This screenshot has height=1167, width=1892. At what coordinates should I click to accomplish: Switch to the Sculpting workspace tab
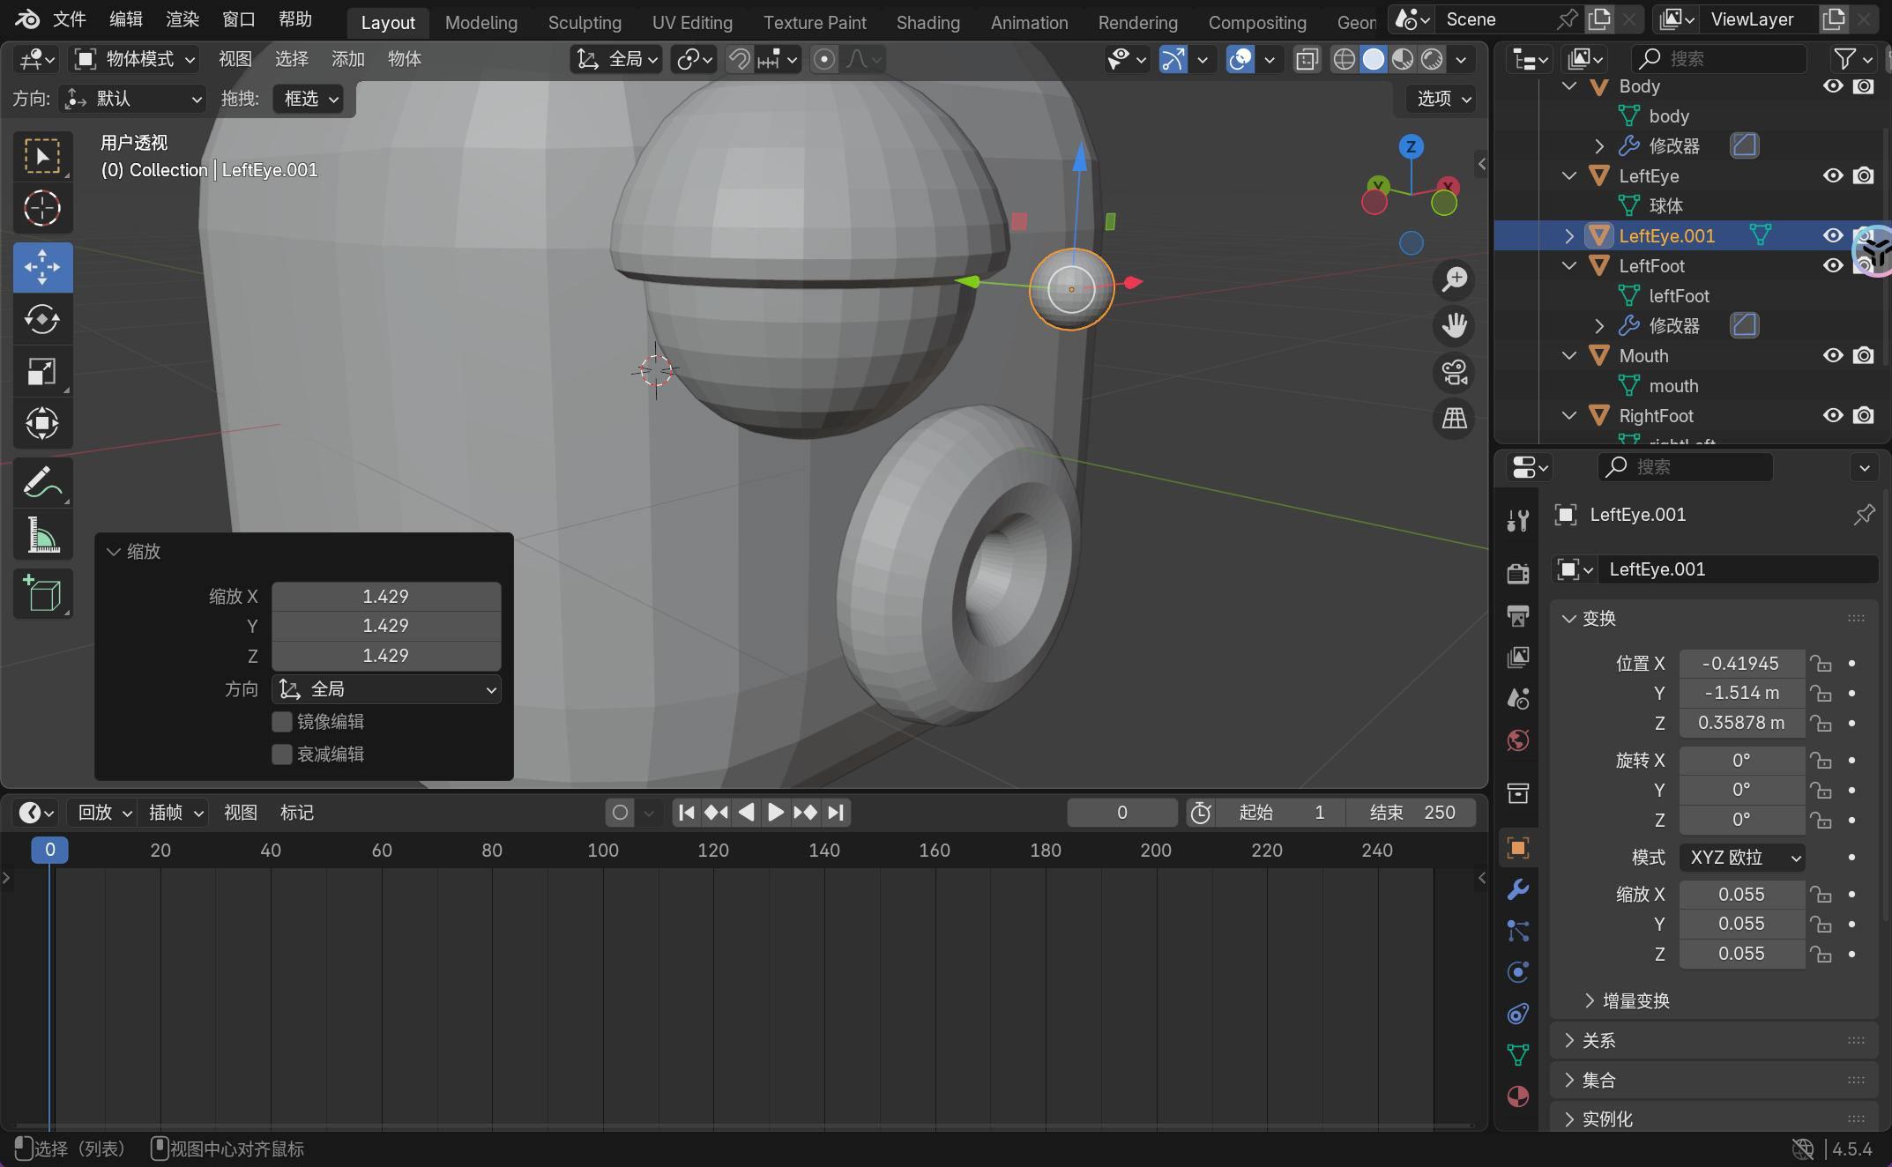(x=584, y=22)
